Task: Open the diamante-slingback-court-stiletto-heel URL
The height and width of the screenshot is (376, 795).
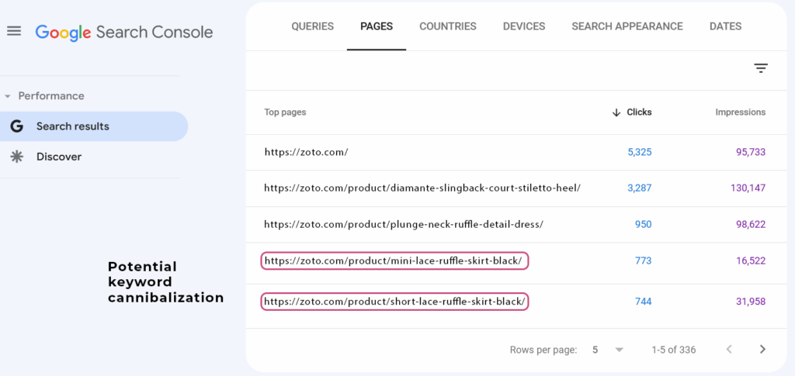Action: 422,188
